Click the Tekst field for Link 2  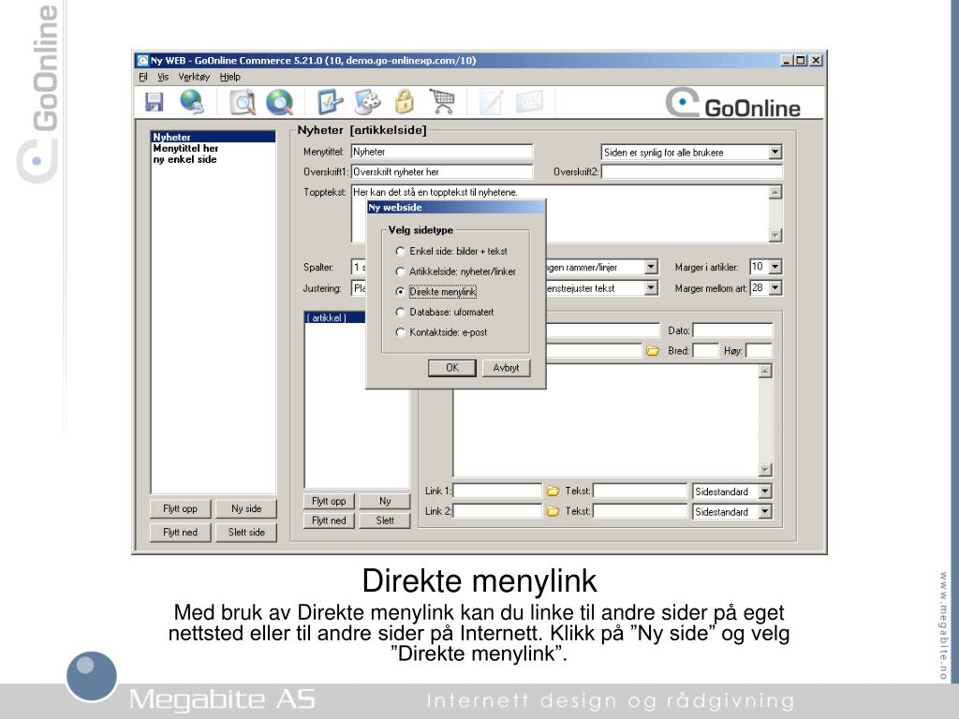pos(641,511)
